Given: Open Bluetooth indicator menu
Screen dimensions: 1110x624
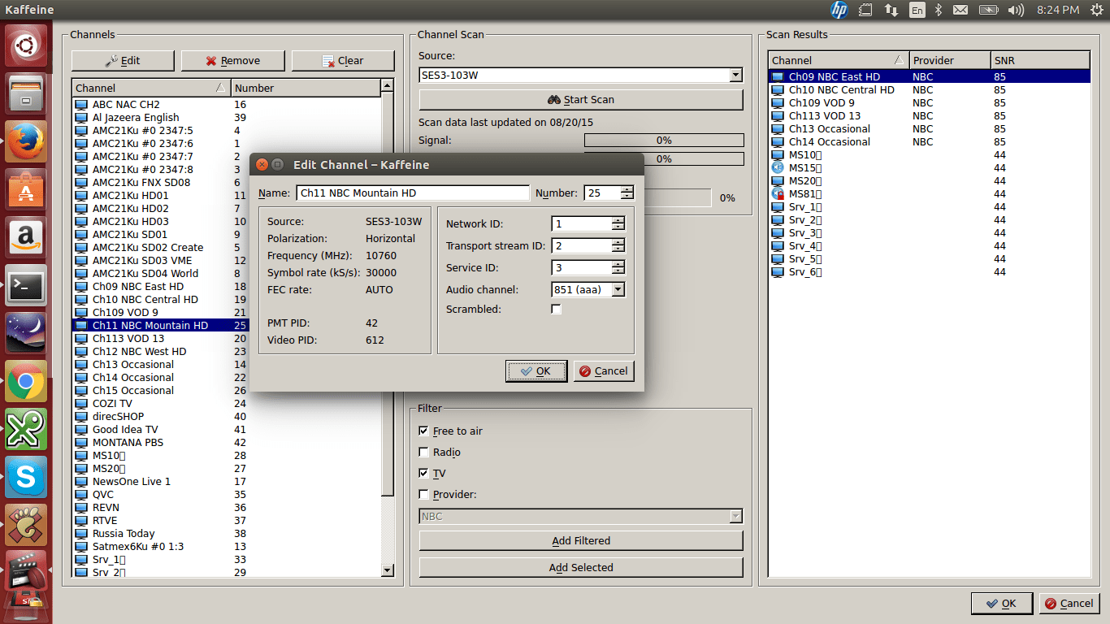Looking at the screenshot, I should (938, 10).
